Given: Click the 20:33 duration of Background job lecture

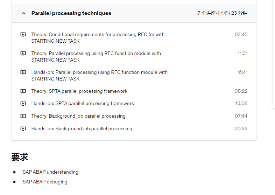Looking at the screenshot, I should pyautogui.click(x=241, y=128).
